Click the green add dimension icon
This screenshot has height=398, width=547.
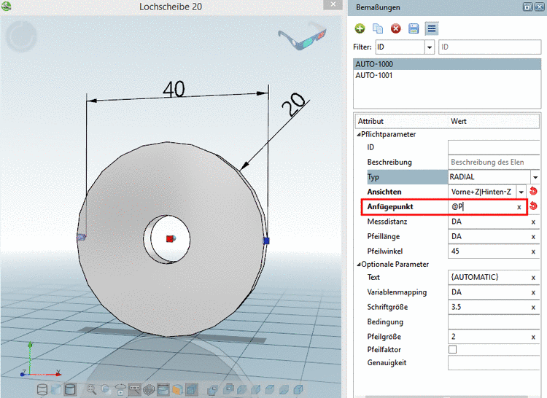[x=360, y=29]
